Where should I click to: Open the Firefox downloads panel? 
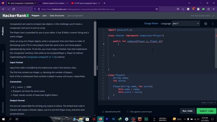(x=183, y=9)
